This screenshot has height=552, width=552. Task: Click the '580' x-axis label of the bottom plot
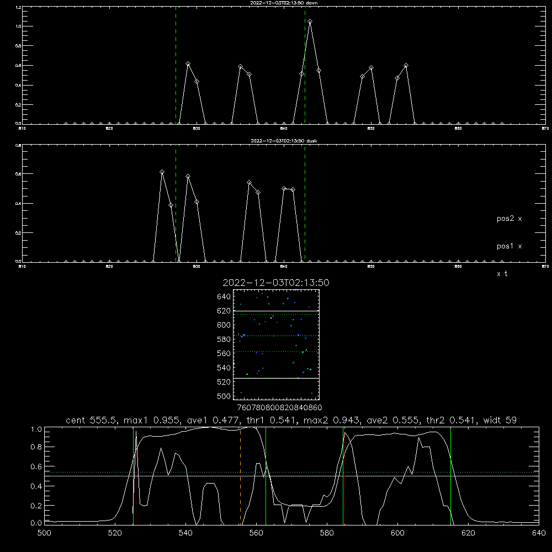pyautogui.click(x=327, y=533)
